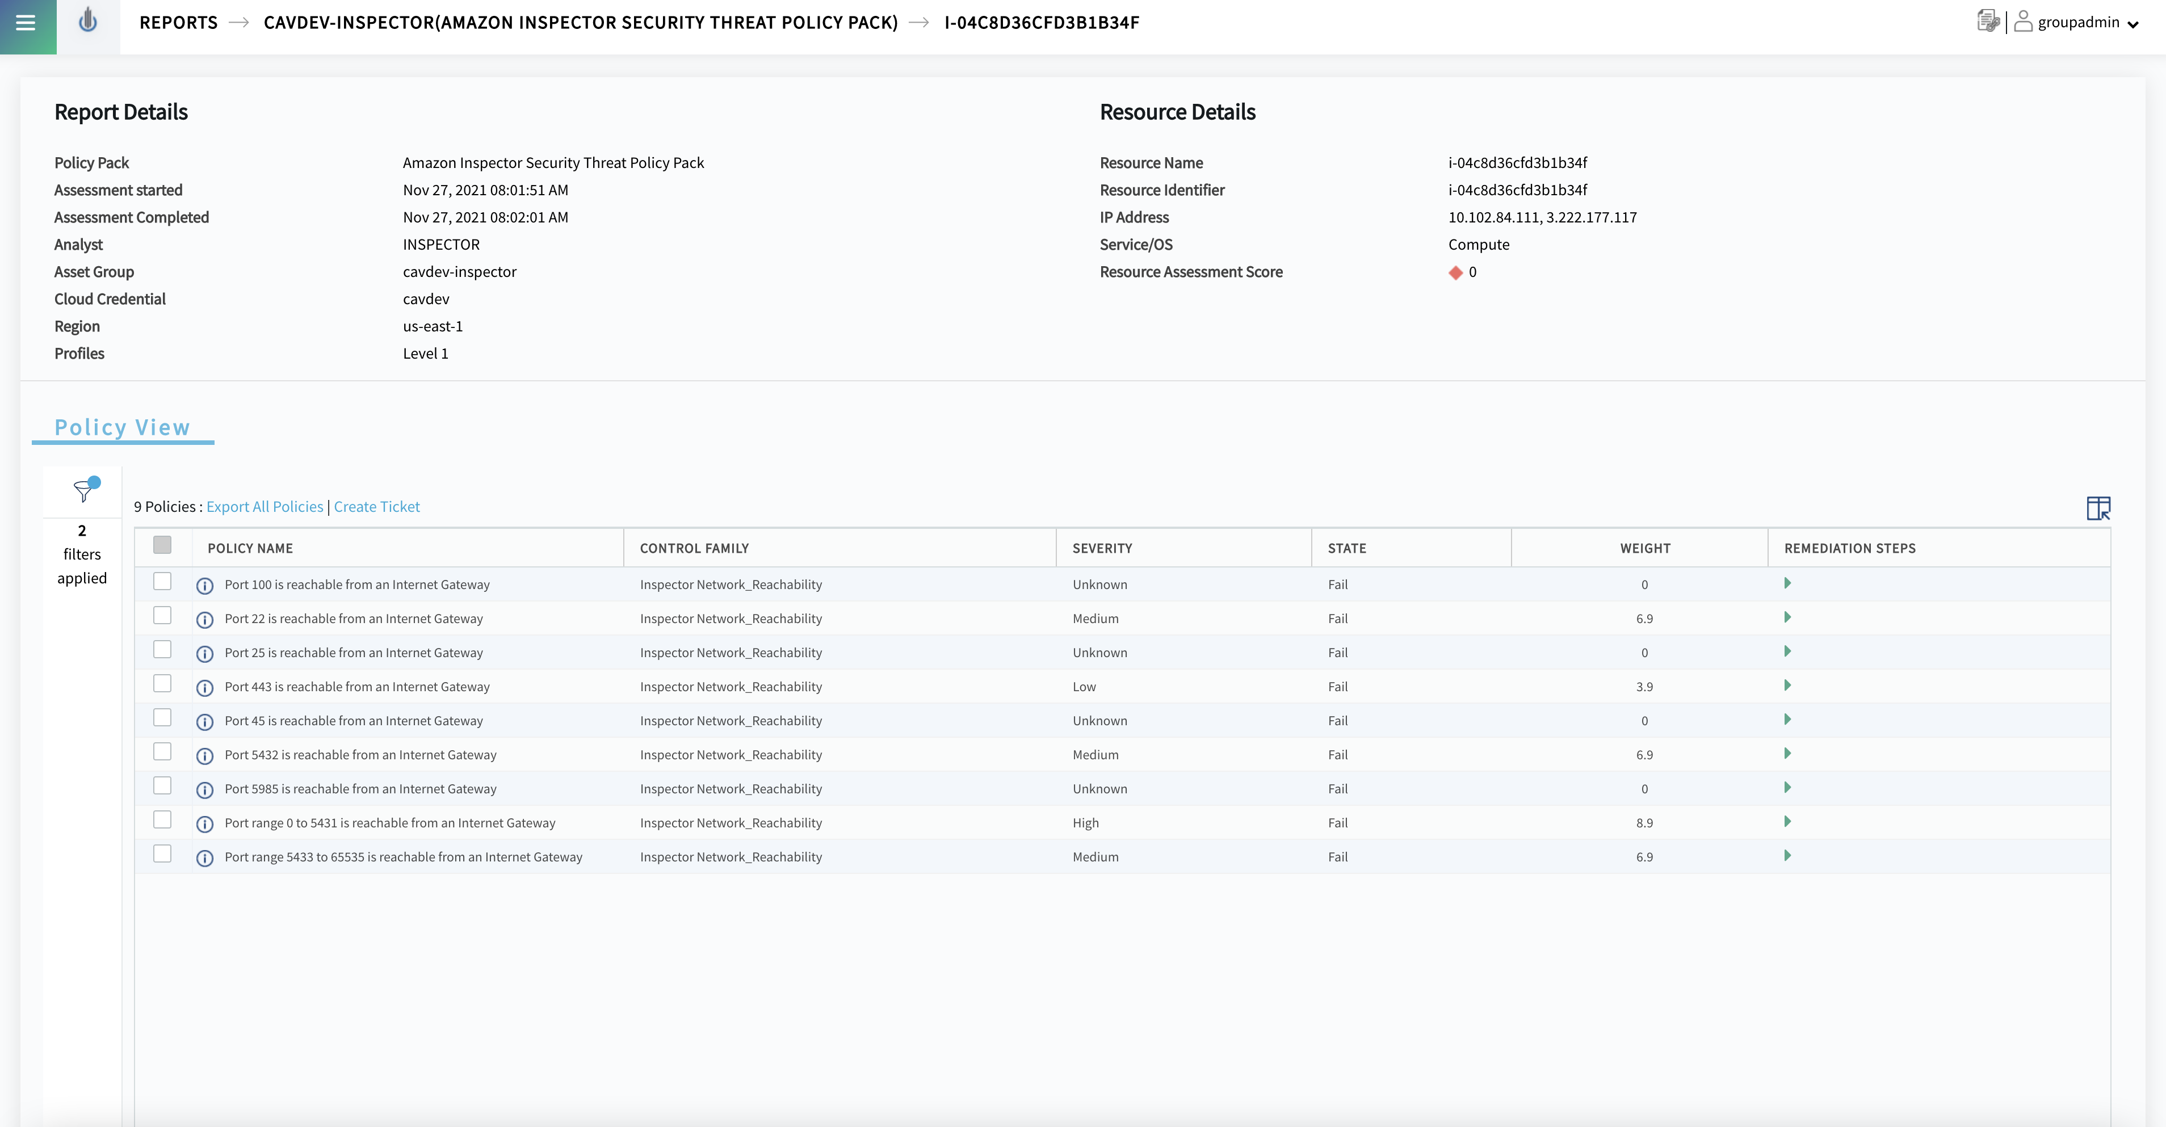The image size is (2166, 1127).
Task: Open the filter funnel icon
Action: coord(86,489)
